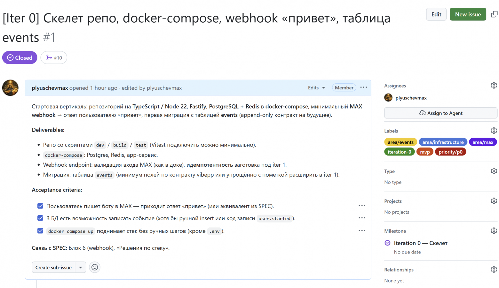The width and height of the screenshot is (499, 288).
Task: Click 'docker-compose' inline code text
Action: point(63,155)
